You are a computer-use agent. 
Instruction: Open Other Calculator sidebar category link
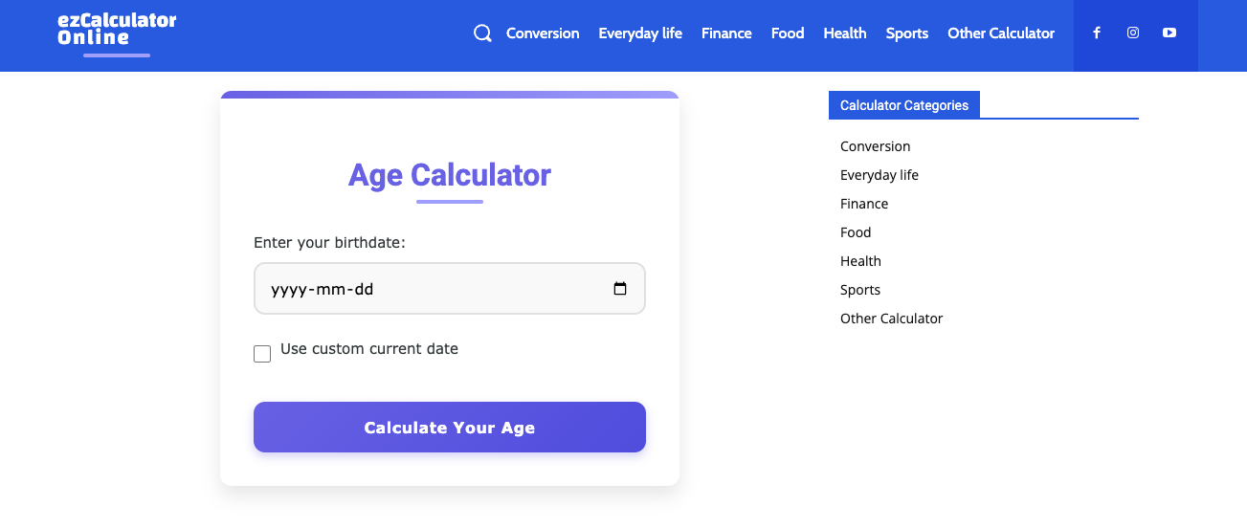point(892,319)
